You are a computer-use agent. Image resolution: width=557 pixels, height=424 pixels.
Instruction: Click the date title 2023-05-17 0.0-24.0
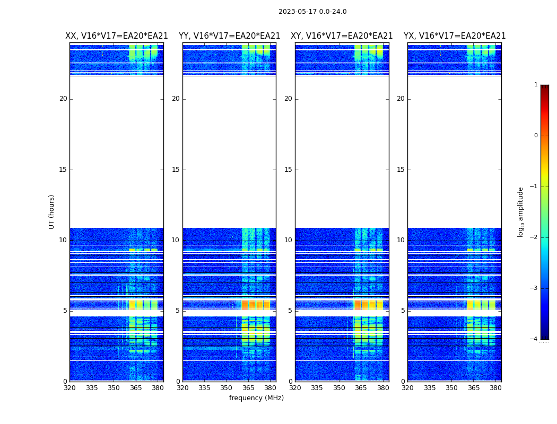point(312,12)
